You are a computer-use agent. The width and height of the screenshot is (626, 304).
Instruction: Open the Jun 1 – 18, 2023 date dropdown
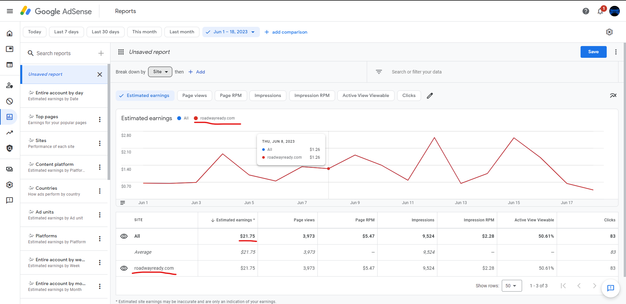[x=231, y=32]
